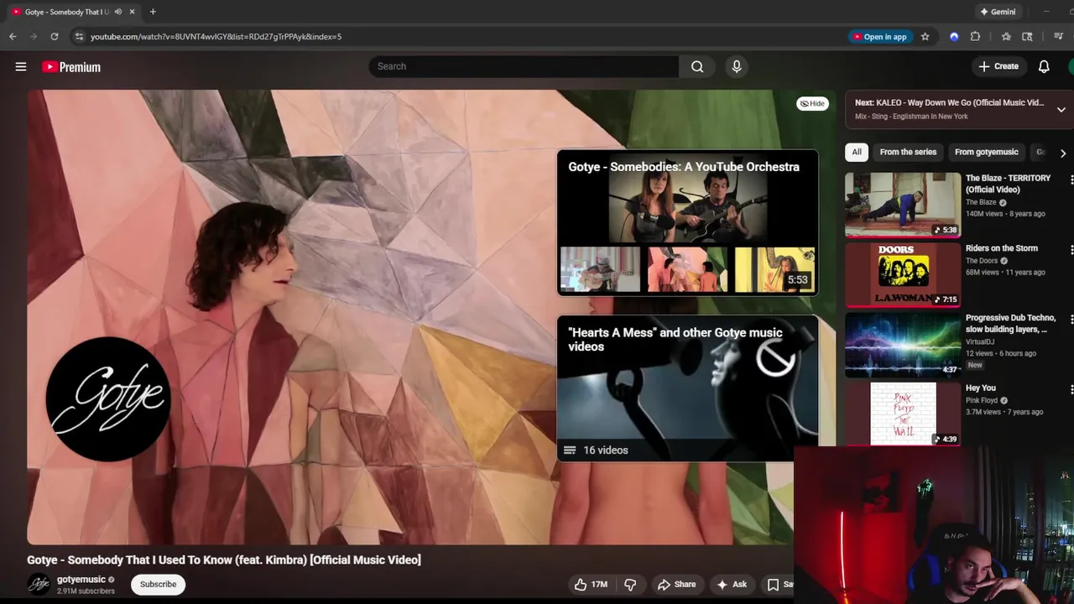The height and width of the screenshot is (604, 1074).
Task: Hide the end screen cards
Action: coord(812,103)
